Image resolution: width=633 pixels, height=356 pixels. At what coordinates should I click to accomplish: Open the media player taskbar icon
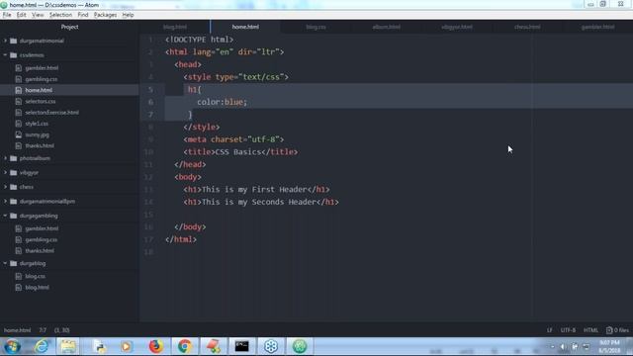pos(127,346)
